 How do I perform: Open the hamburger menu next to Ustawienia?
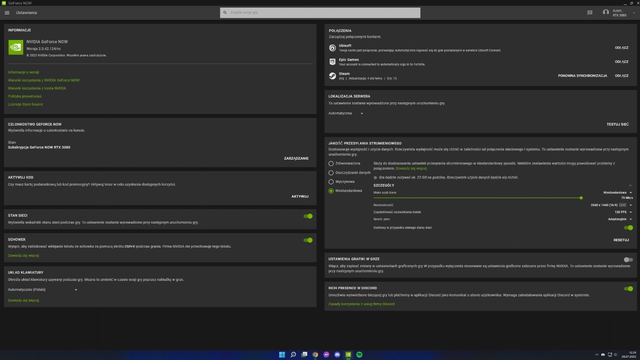[x=7, y=13]
